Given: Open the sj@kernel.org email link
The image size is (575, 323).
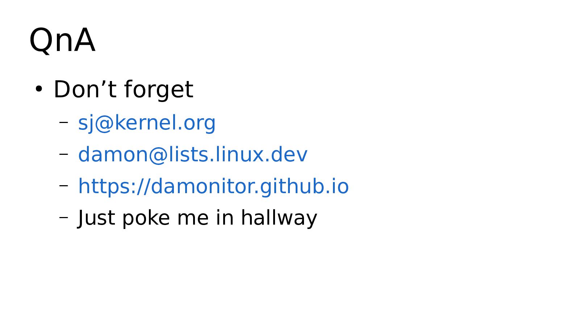Looking at the screenshot, I should (147, 123).
